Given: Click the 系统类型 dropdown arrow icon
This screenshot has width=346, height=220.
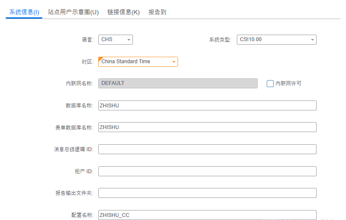Looking at the screenshot, I should click(x=312, y=40).
